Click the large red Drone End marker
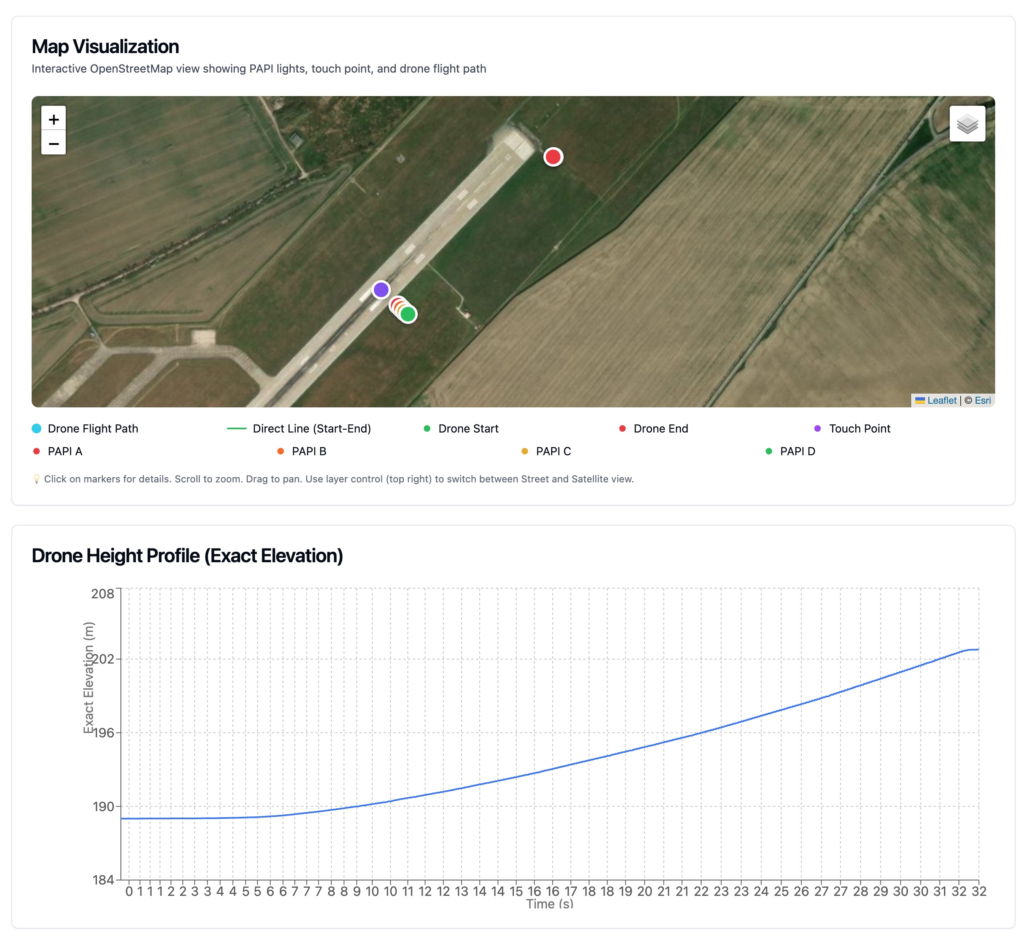This screenshot has height=938, width=1026. [x=553, y=157]
